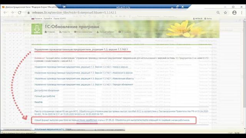Image resolution: width=246 pixels, height=138 pixels.
Task: Open the 'Изменения в версии' document link
Action: click(x=83, y=73)
